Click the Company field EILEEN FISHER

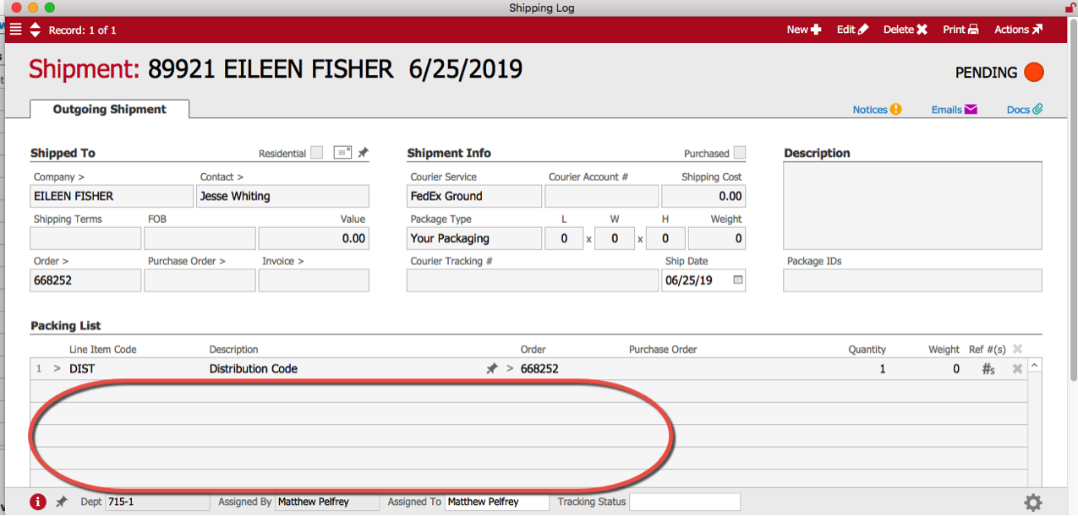pyautogui.click(x=112, y=196)
